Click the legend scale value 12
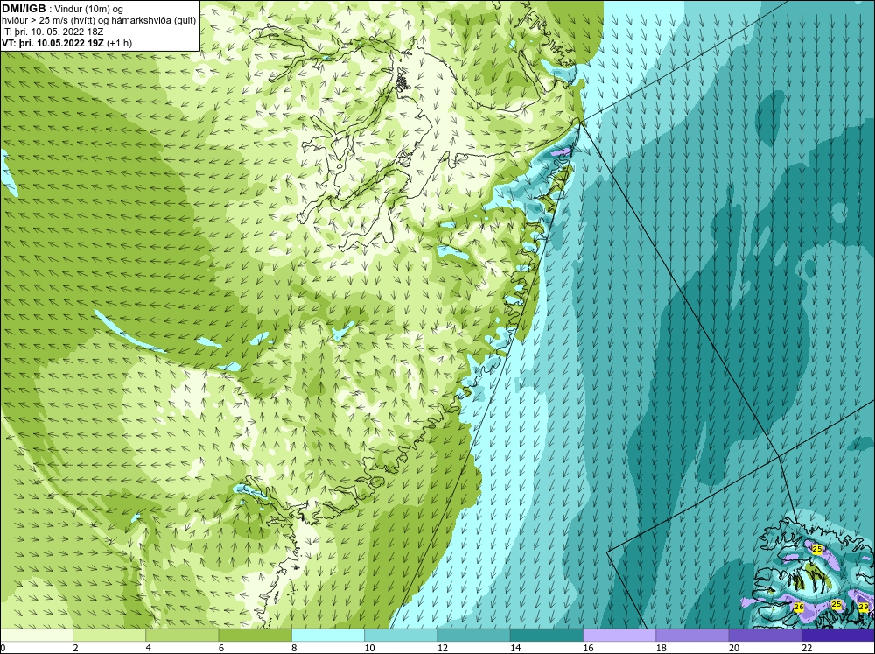The width and height of the screenshot is (875, 654). pos(443,648)
